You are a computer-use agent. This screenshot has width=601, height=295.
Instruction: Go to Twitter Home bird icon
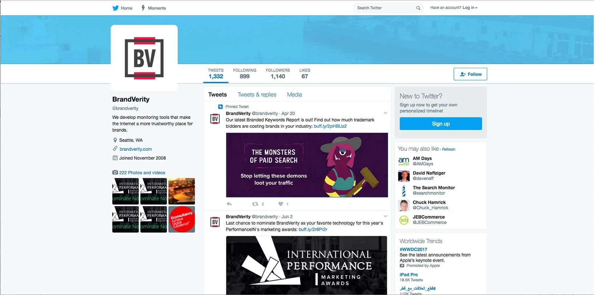[116, 8]
